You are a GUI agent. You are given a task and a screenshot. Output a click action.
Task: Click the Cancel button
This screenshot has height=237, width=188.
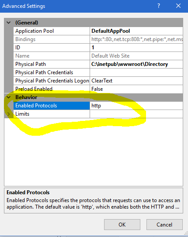[164, 224]
